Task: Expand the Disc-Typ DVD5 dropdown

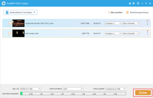Action: (31, 89)
